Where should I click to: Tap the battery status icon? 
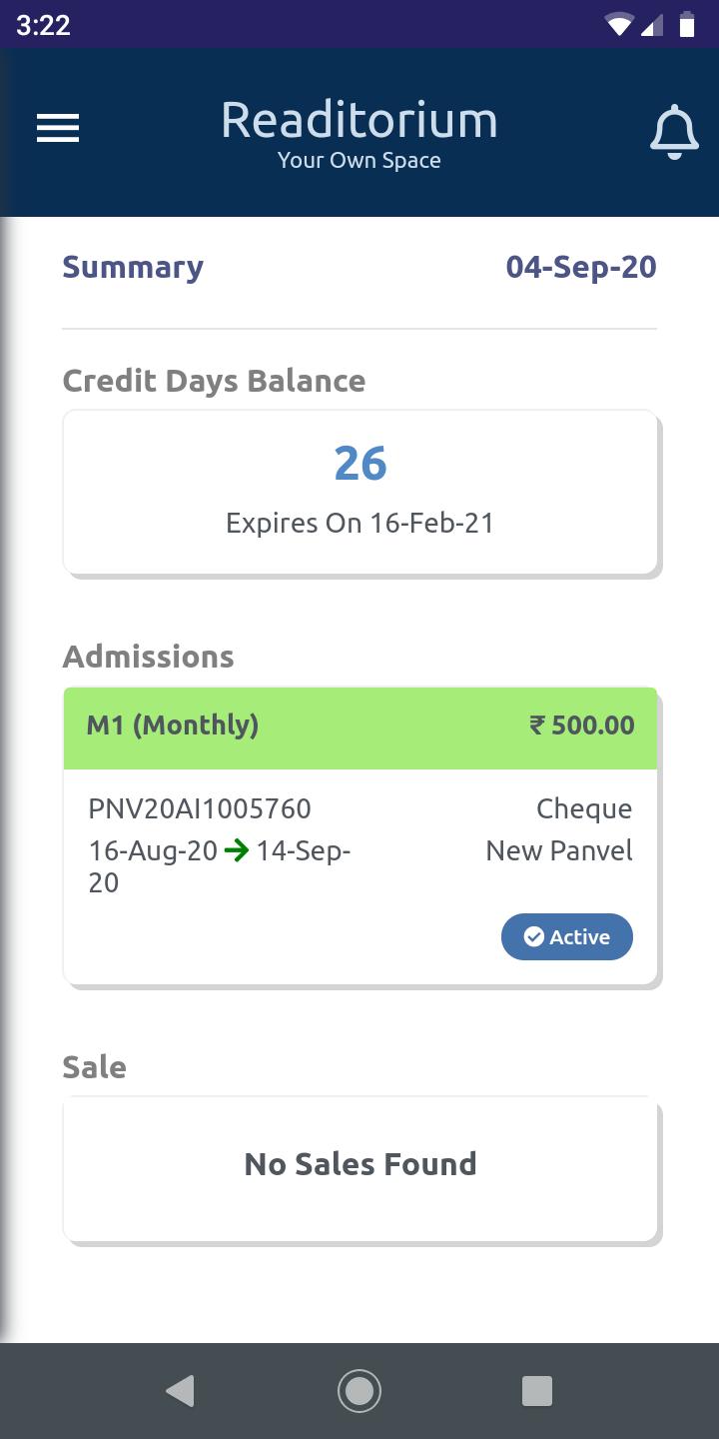[687, 25]
